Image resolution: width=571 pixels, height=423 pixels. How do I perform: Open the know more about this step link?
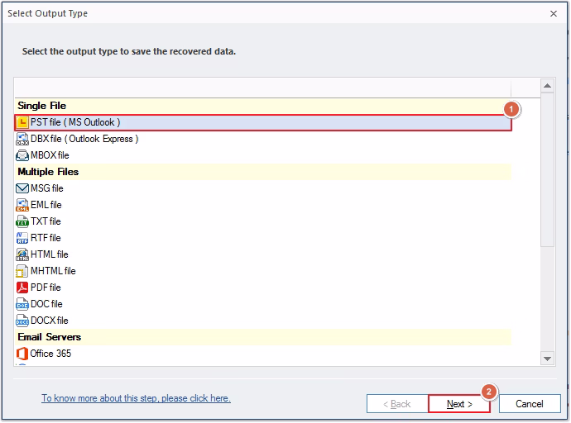coord(137,399)
